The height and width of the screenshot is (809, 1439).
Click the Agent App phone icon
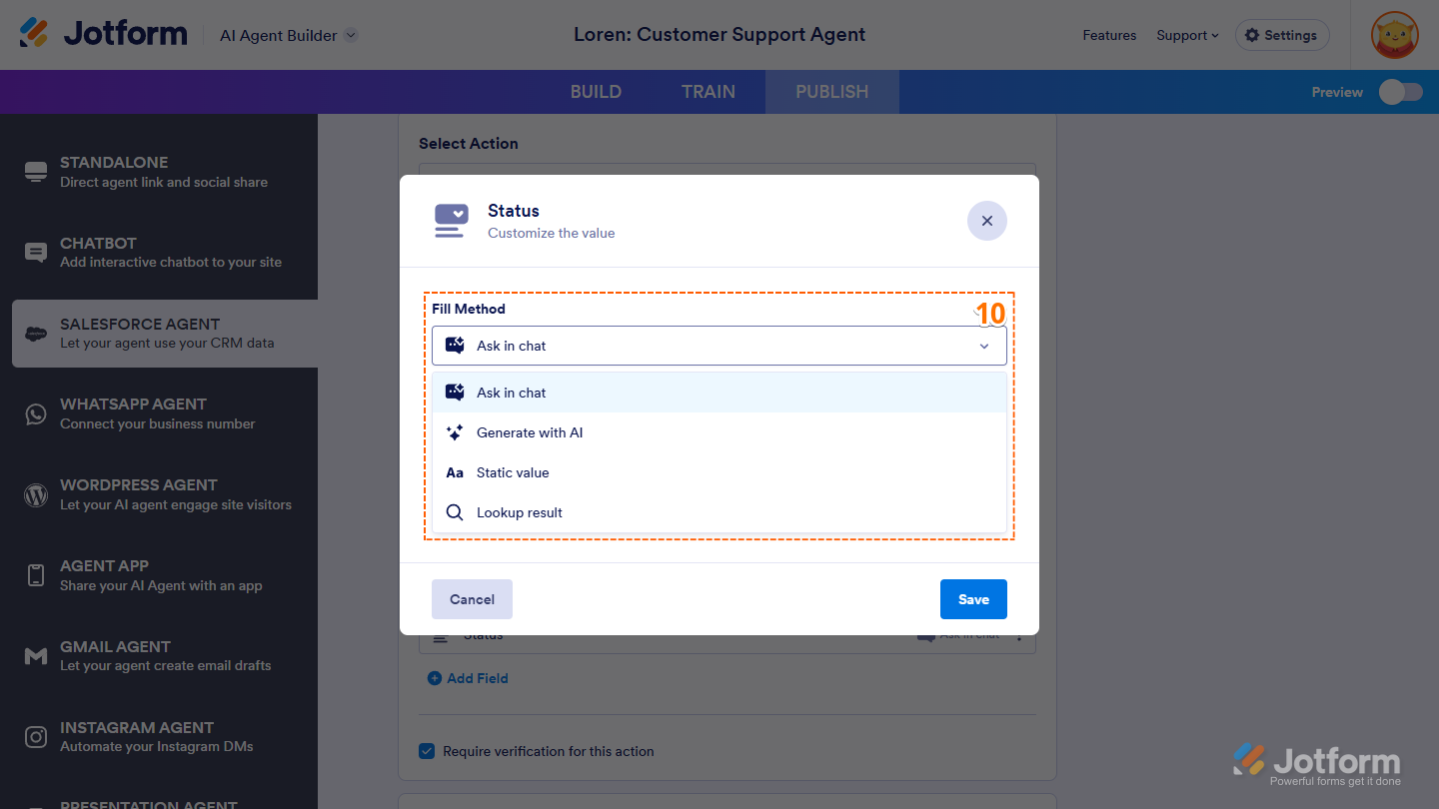pos(36,575)
